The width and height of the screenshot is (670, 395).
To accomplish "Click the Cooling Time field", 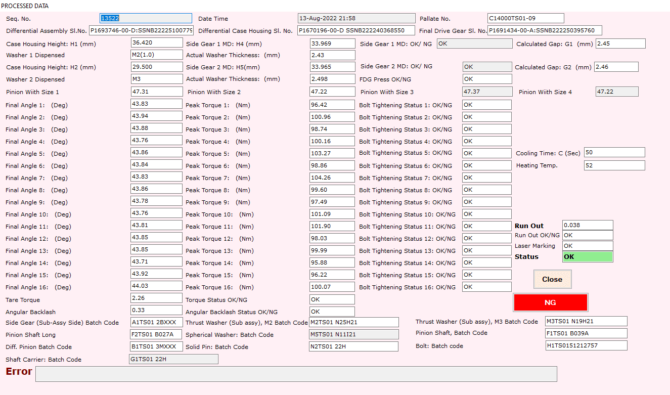I will pos(614,152).
